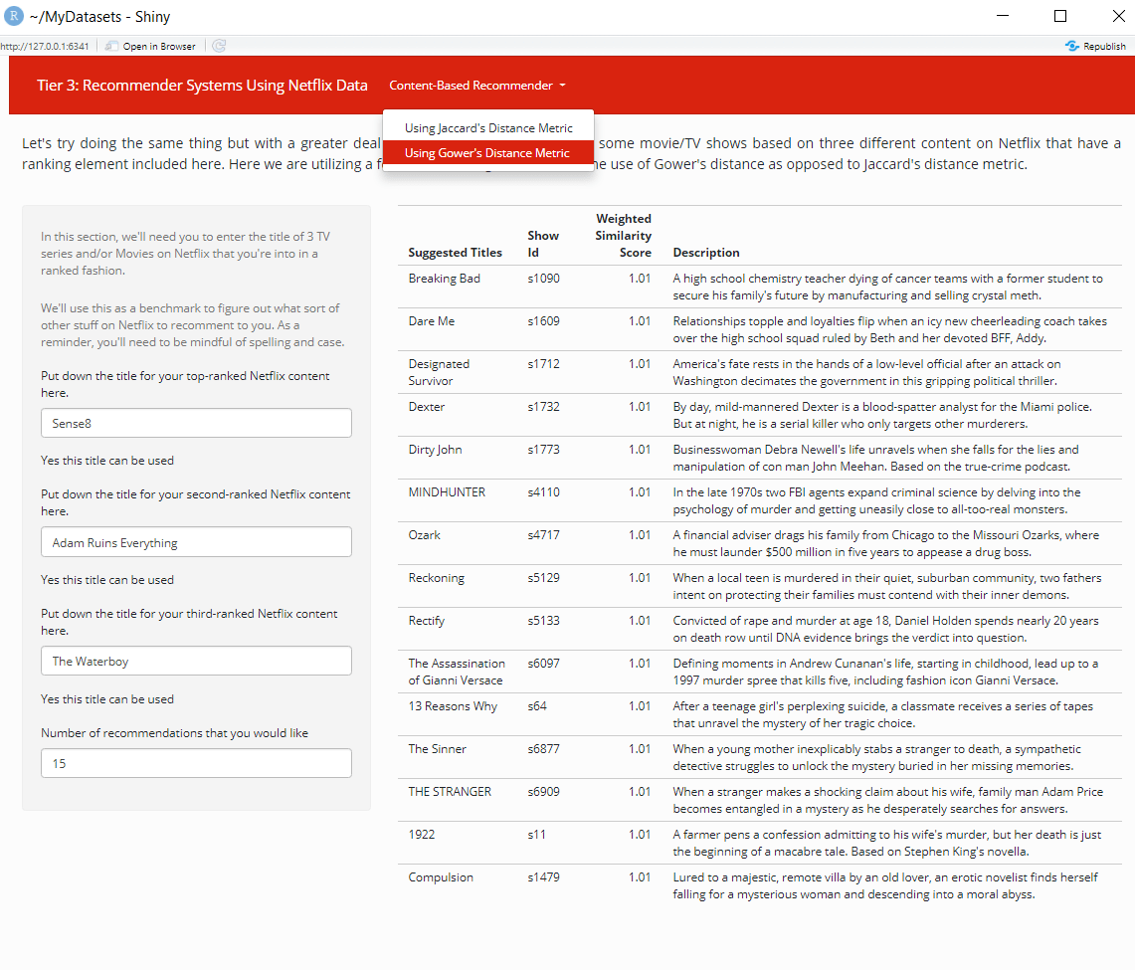Click the Dexter description text
This screenshot has height=970, width=1135.
(882, 415)
